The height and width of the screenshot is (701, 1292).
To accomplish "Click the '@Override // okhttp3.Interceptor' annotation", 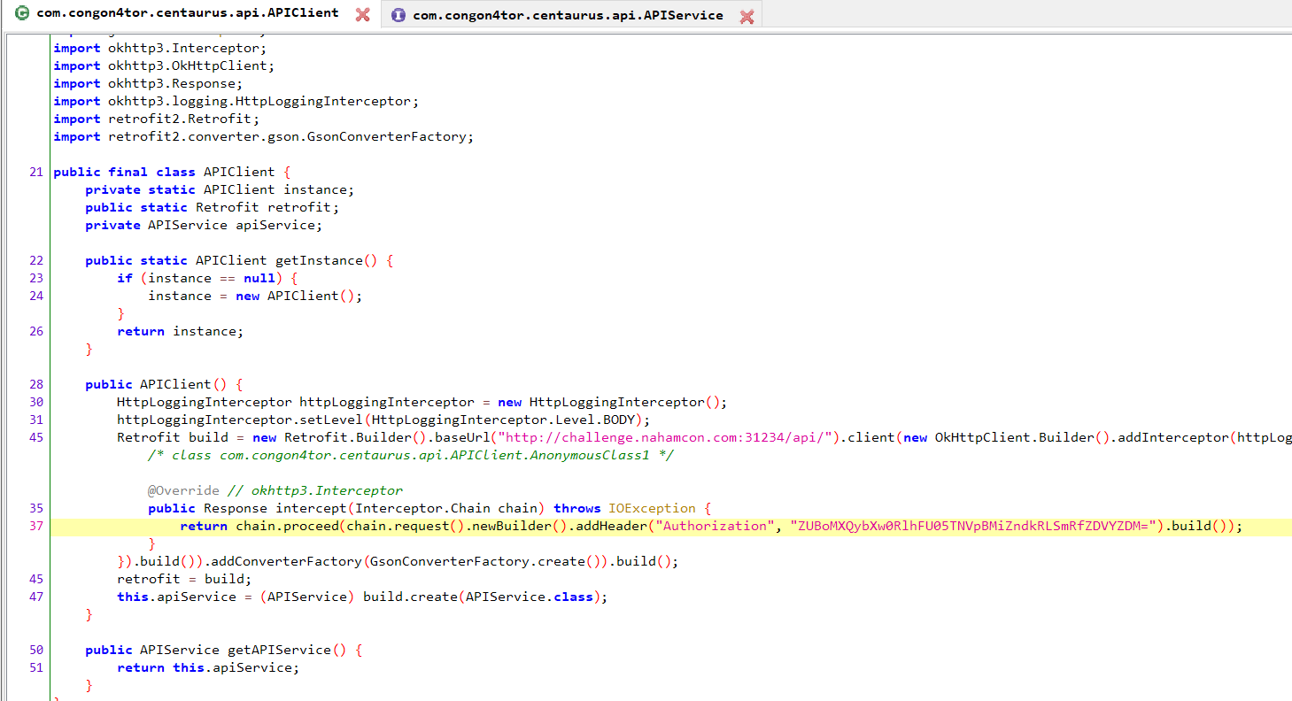I will tap(275, 490).
